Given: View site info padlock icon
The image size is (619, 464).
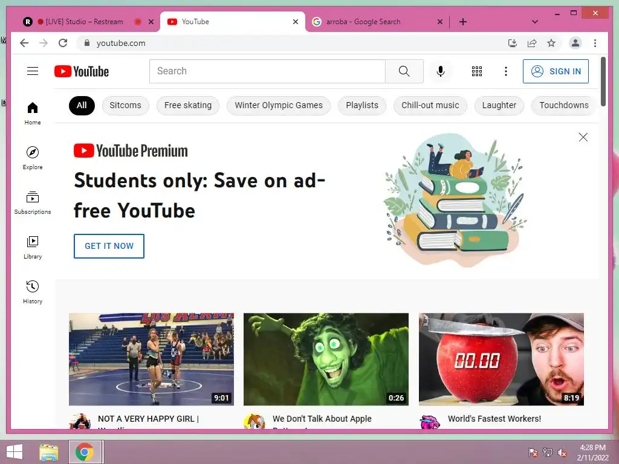Looking at the screenshot, I should tap(87, 43).
